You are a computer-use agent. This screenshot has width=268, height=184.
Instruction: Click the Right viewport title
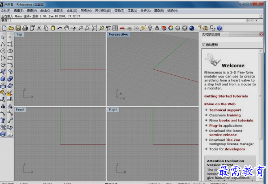click(x=113, y=110)
